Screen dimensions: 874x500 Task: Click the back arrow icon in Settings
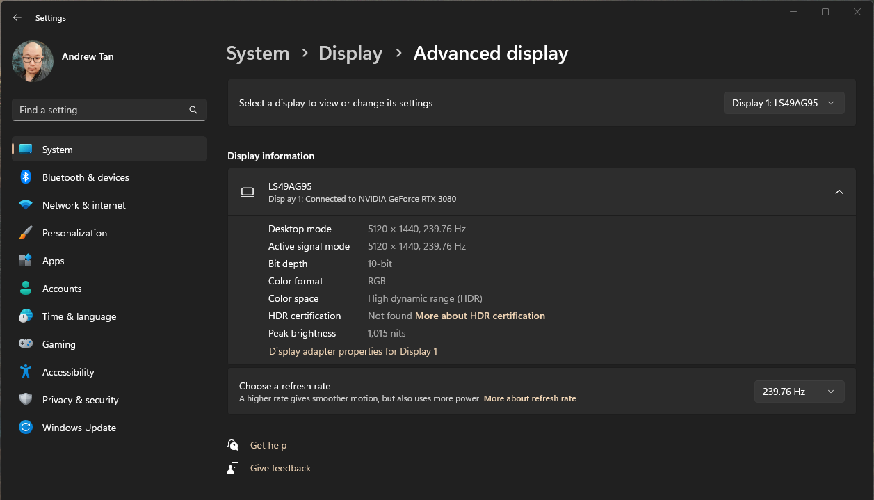(17, 18)
